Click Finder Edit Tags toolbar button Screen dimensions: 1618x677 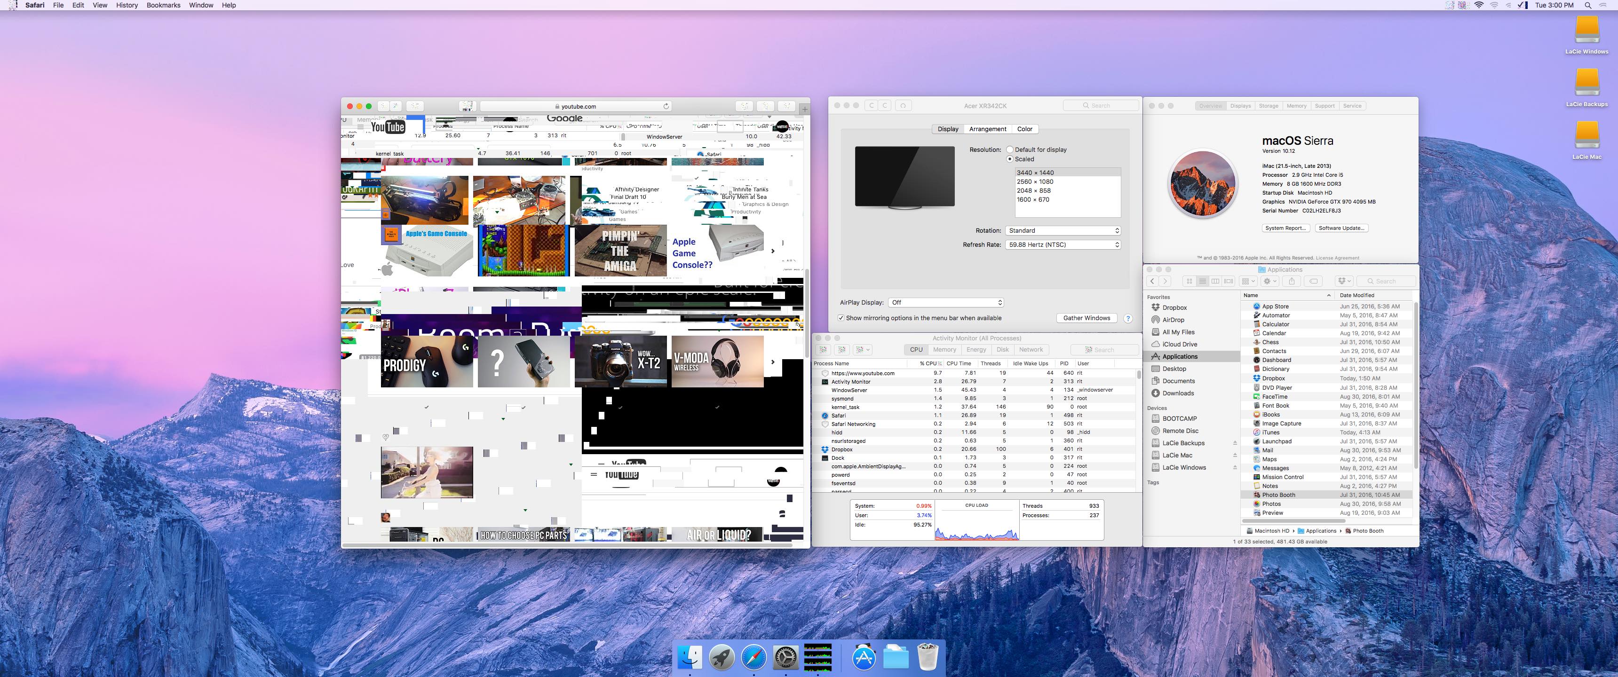point(1313,281)
